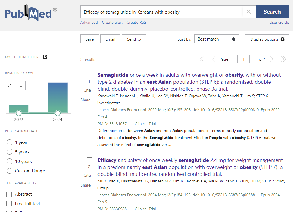The image size is (293, 212).
Task: Click the 2022 year slider handle
Action: (19, 113)
